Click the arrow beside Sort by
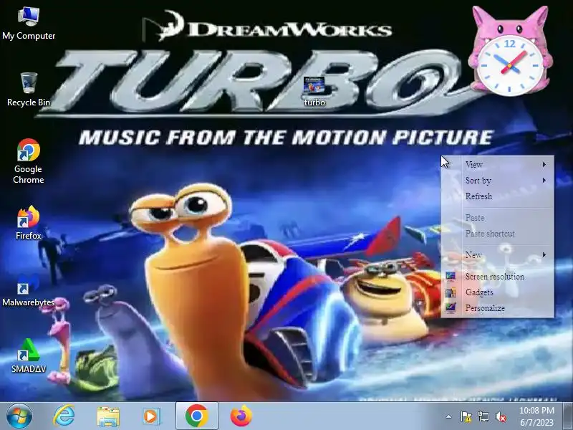 [544, 181]
